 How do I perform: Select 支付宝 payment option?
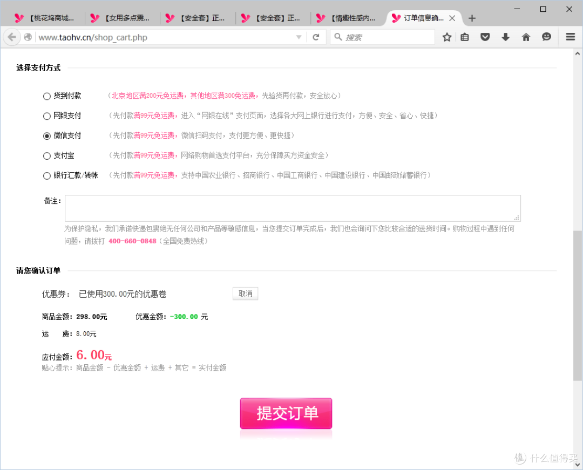click(47, 156)
